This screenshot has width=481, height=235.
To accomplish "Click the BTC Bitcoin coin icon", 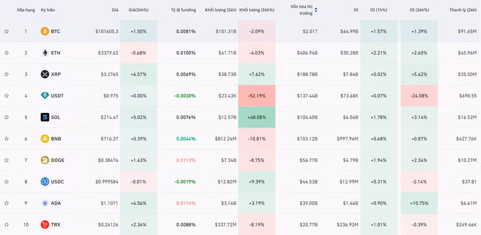I will point(45,31).
